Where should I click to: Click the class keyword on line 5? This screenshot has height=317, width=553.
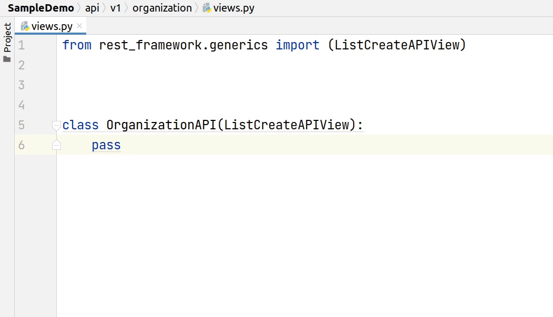click(x=80, y=125)
